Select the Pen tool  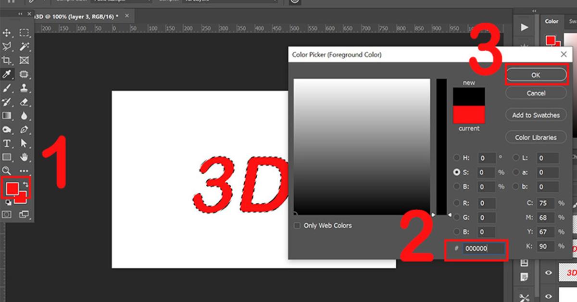[24, 129]
